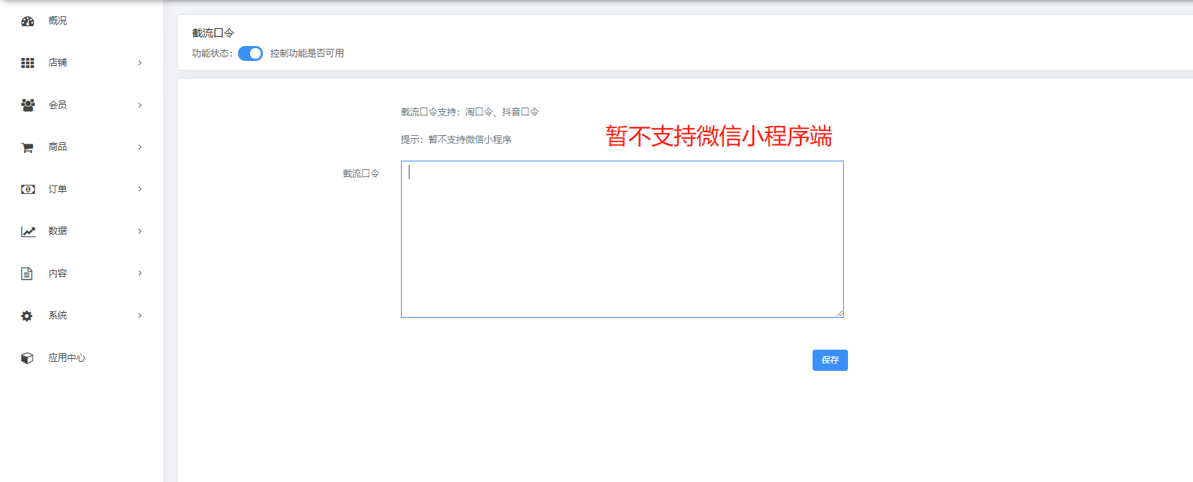This screenshot has height=482, width=1193.
Task: Click the 截流口令 field label
Action: click(361, 173)
